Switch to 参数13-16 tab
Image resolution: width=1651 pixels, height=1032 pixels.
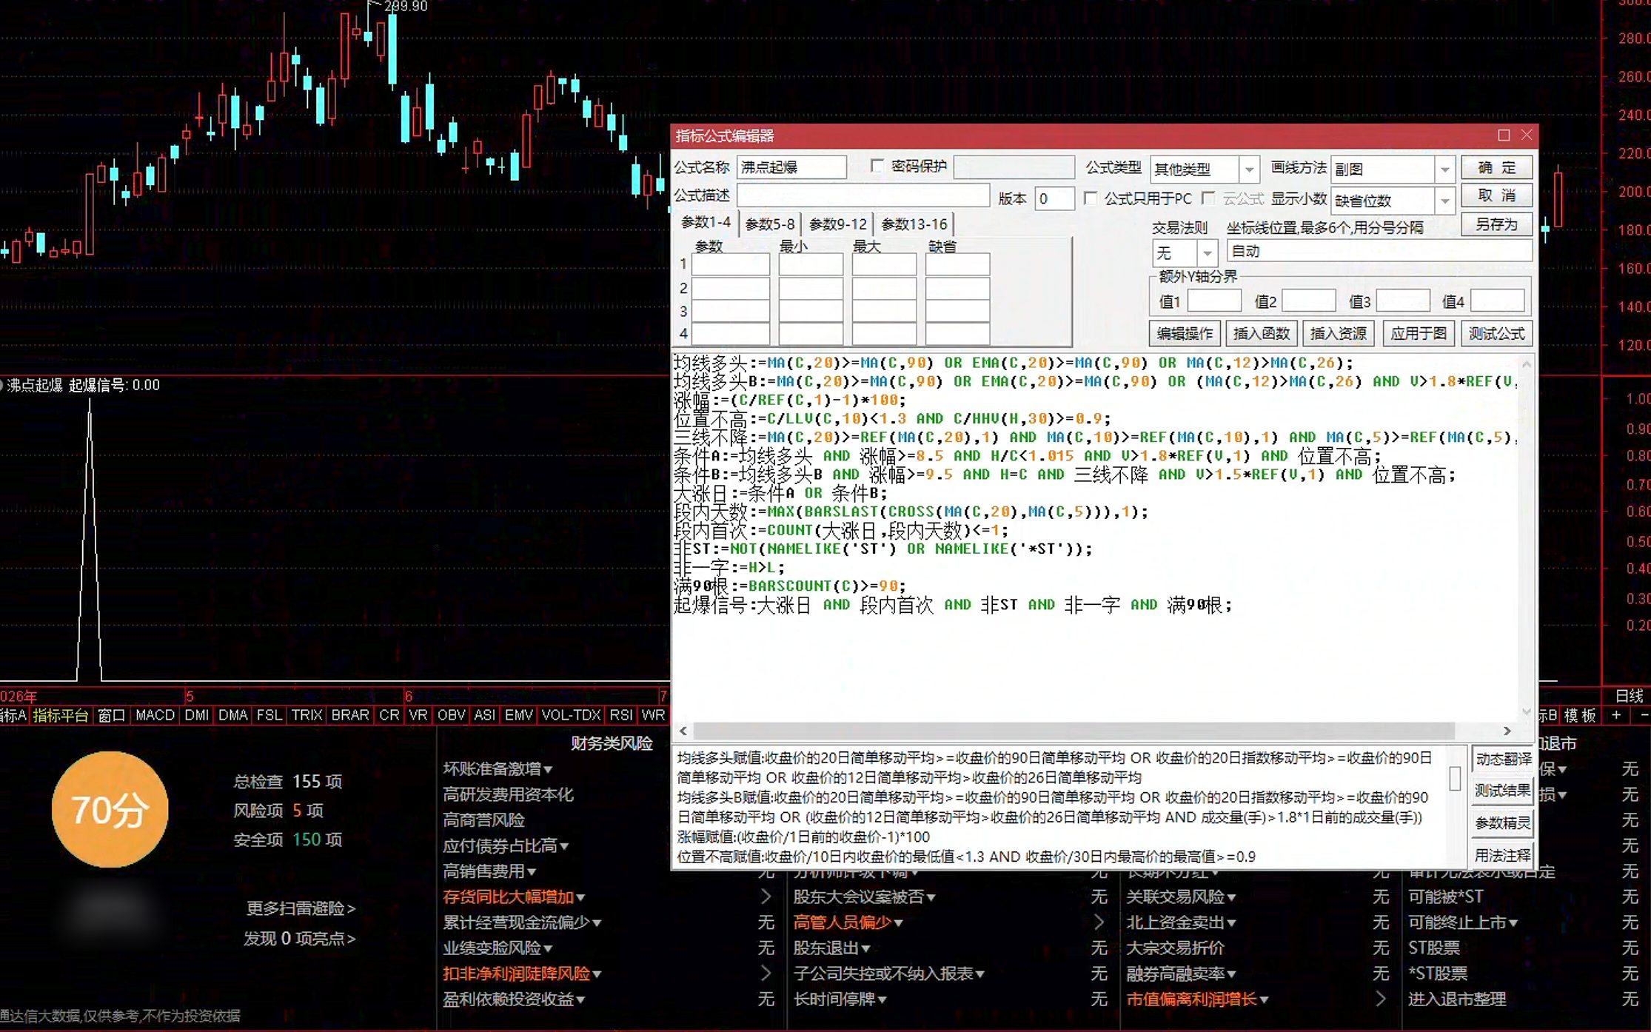coord(914,224)
